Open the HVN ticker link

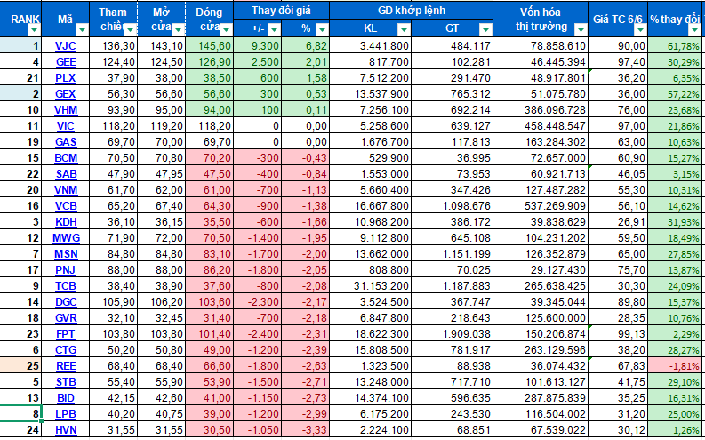[x=65, y=430]
